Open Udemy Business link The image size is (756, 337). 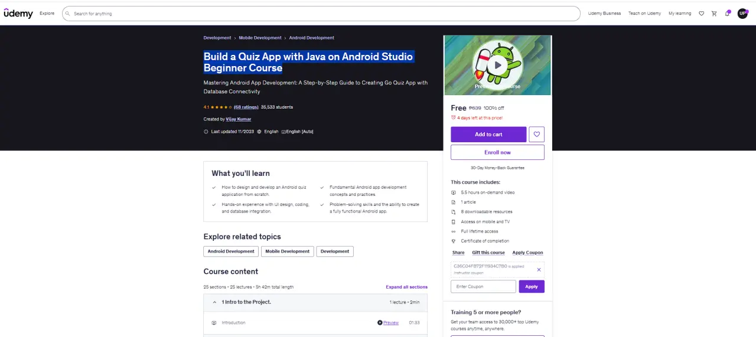pyautogui.click(x=604, y=14)
